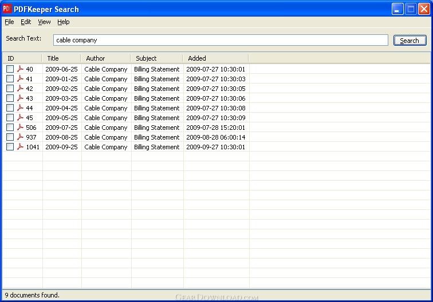Open the Help menu
The width and height of the screenshot is (433, 302).
[x=63, y=22]
